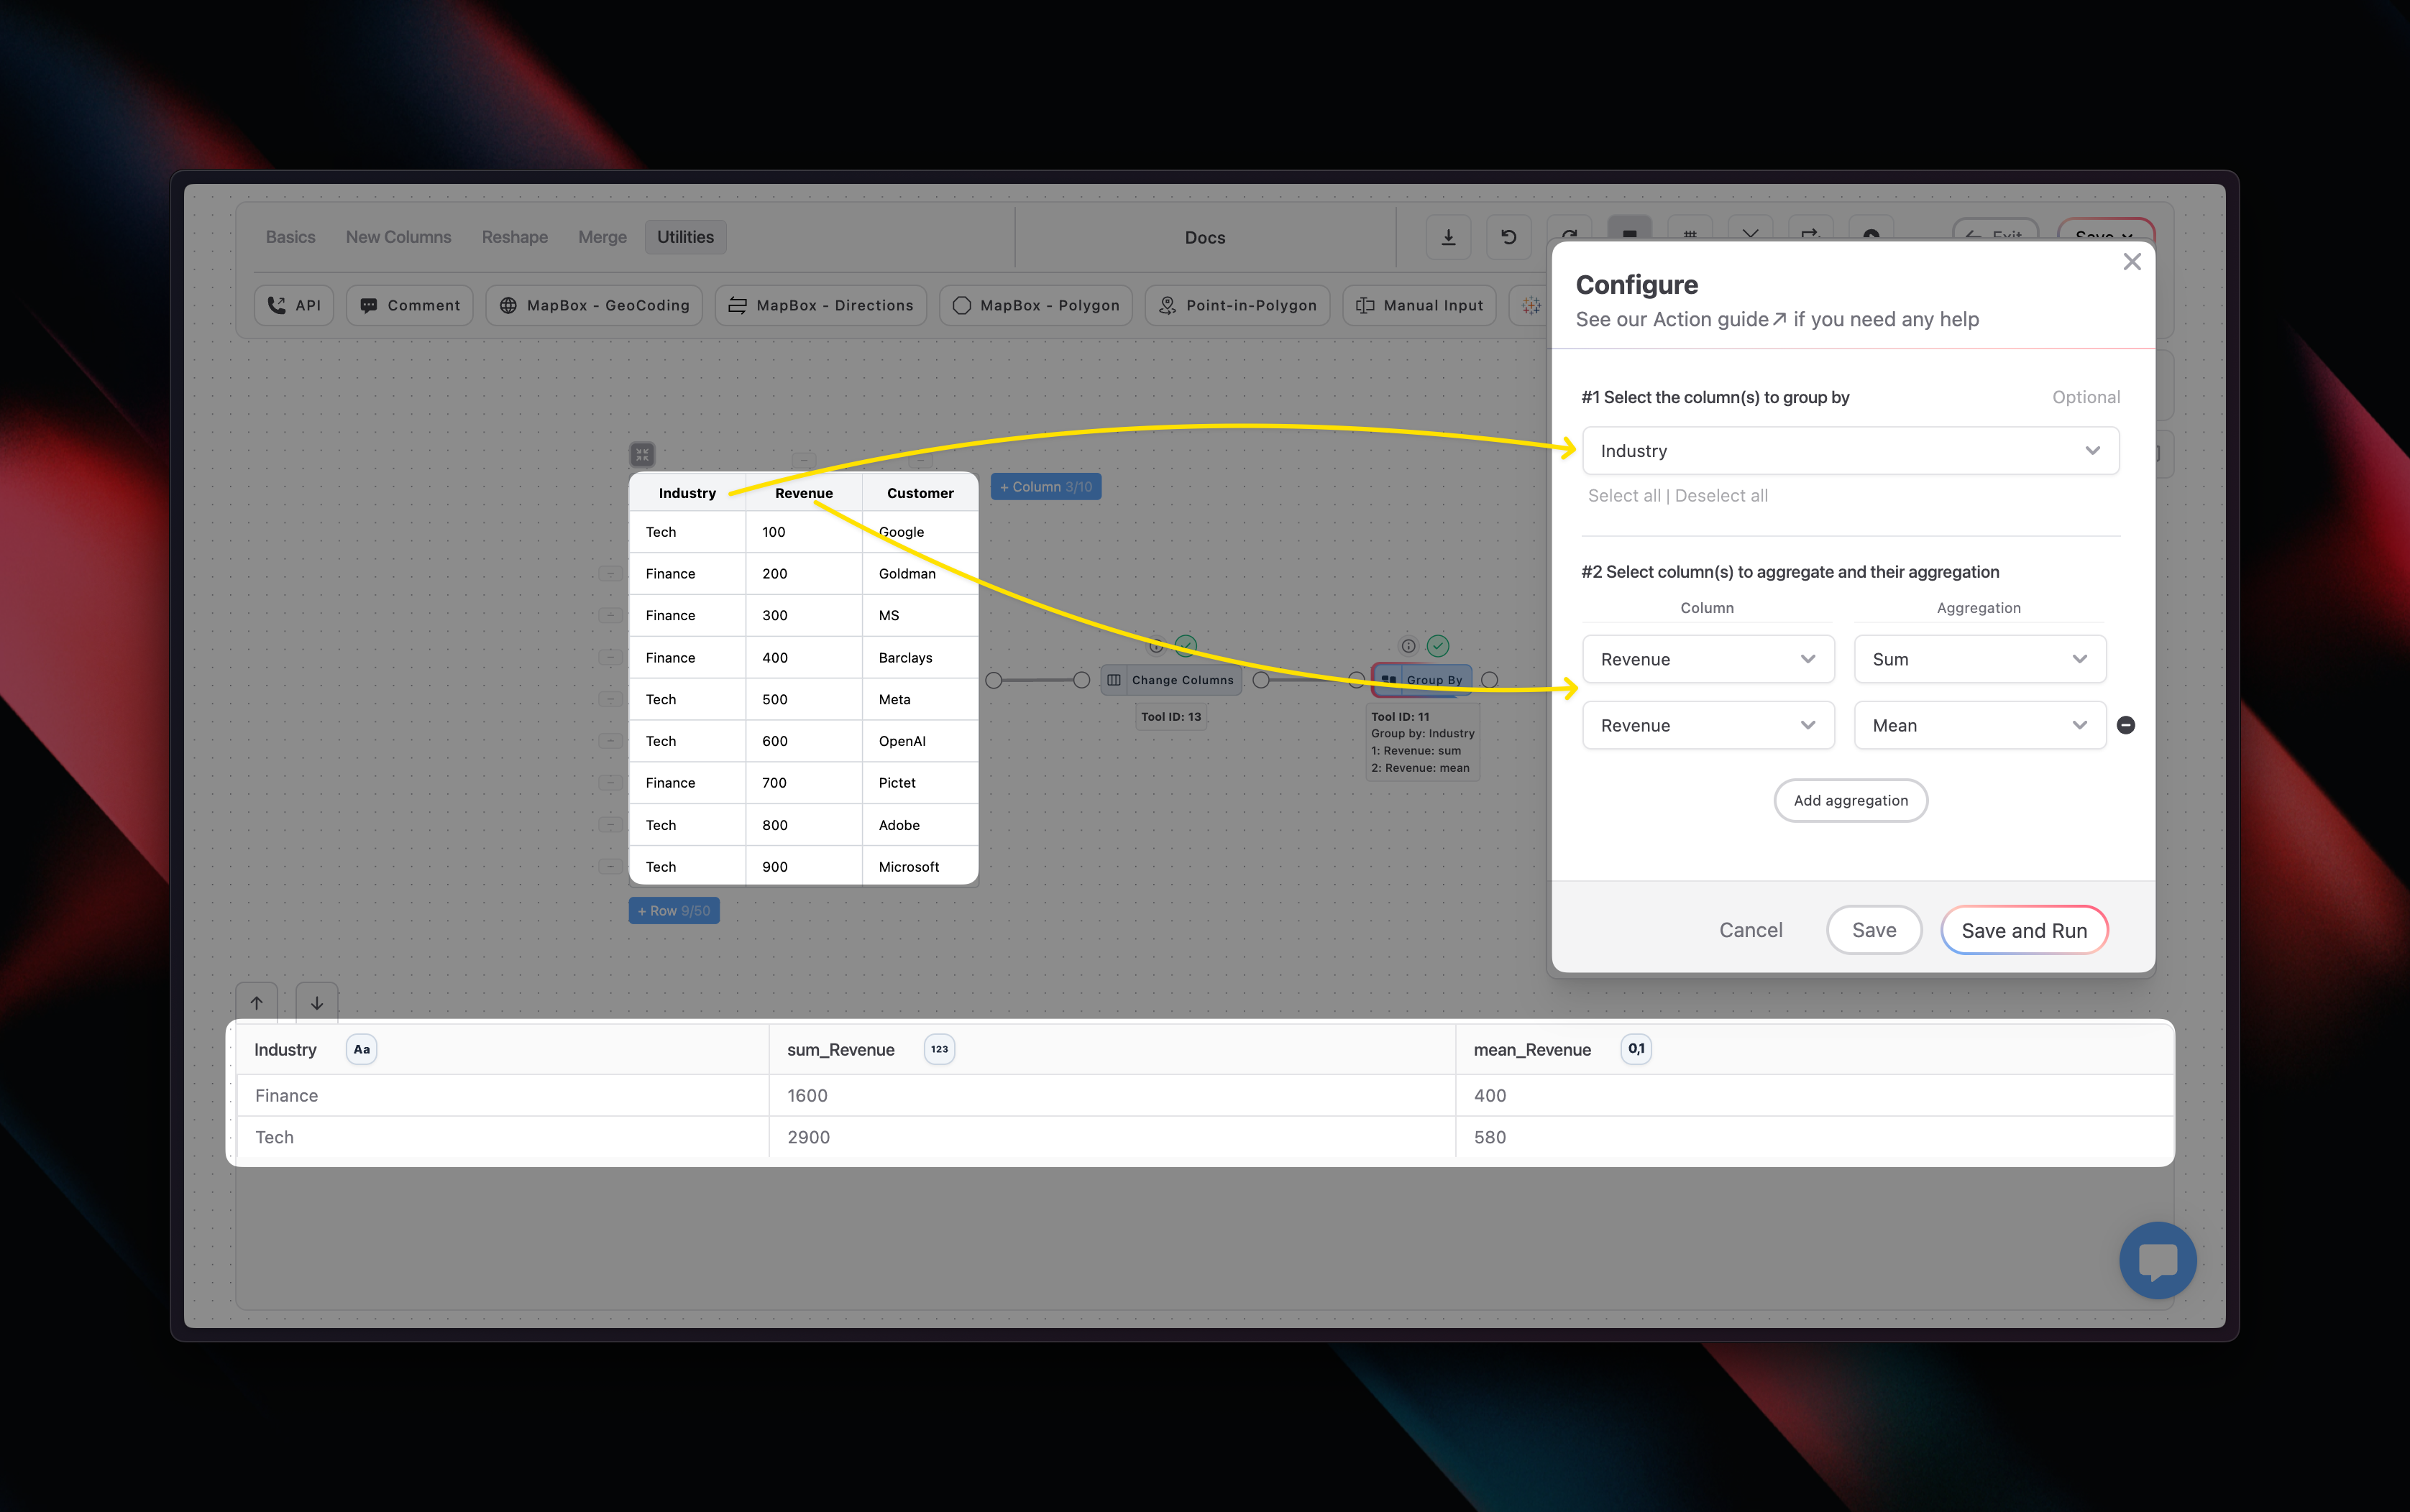Click the 123 type badge next to sum_Revenue

[940, 1049]
